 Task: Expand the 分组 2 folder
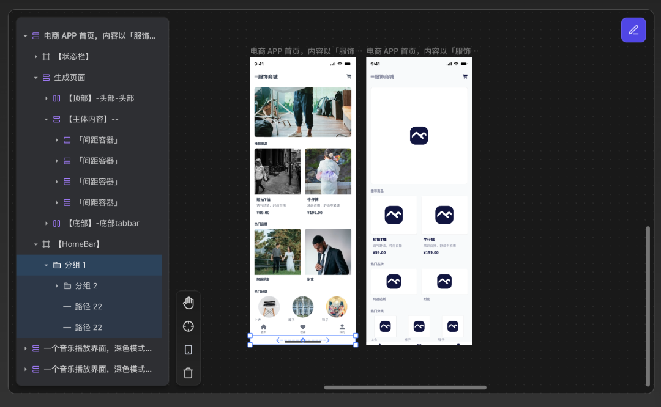[56, 286]
